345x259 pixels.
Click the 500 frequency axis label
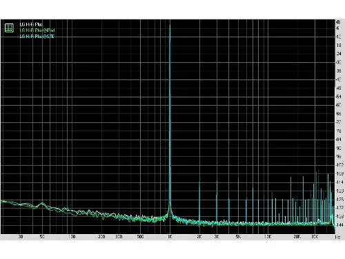point(140,237)
